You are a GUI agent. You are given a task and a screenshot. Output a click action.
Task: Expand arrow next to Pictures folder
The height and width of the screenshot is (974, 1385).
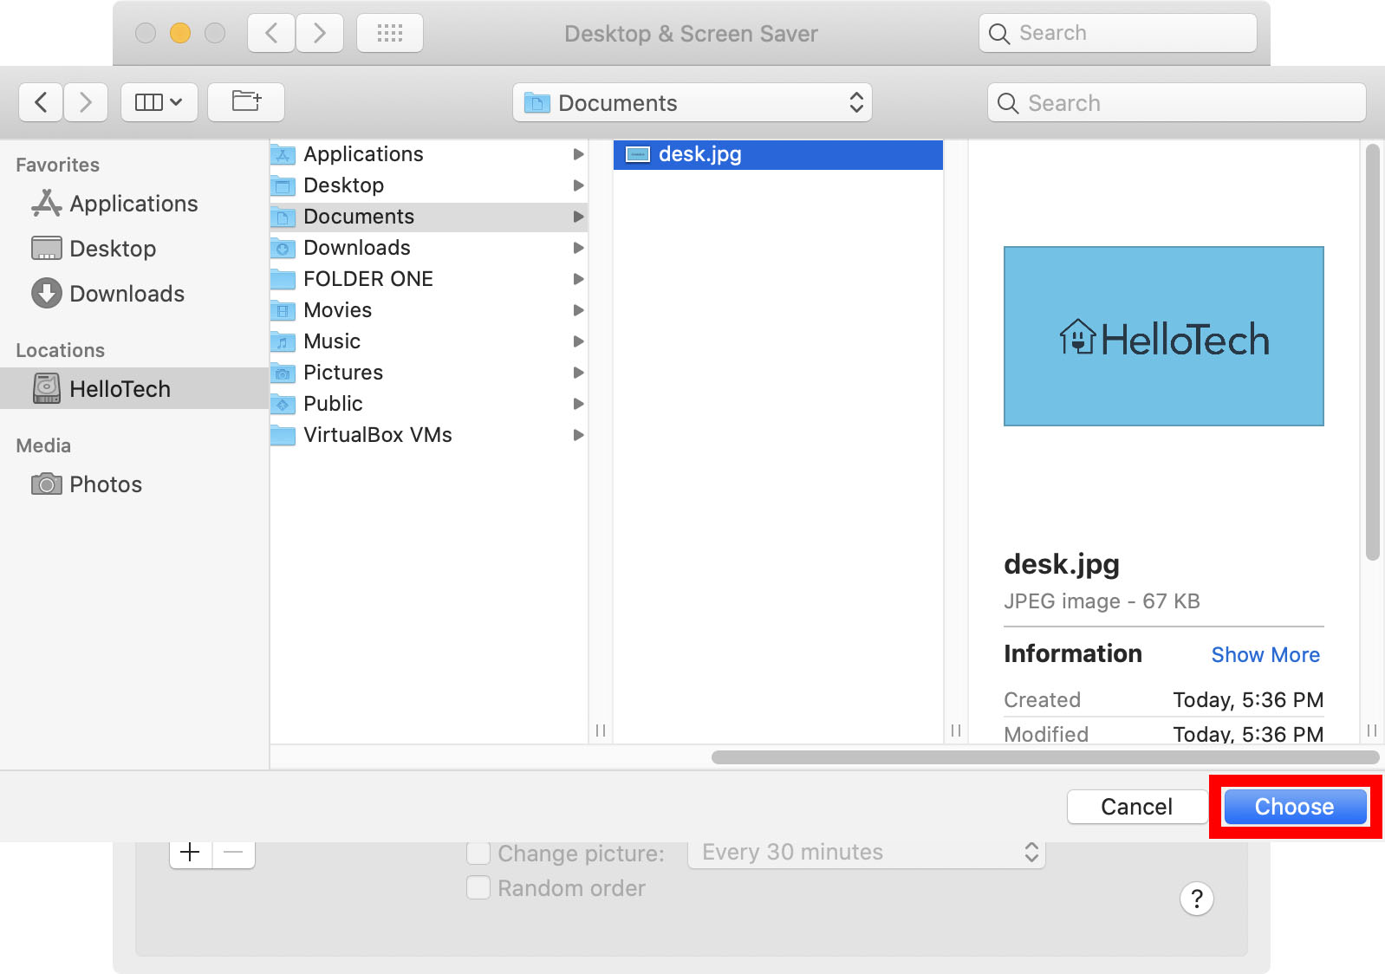pos(578,373)
